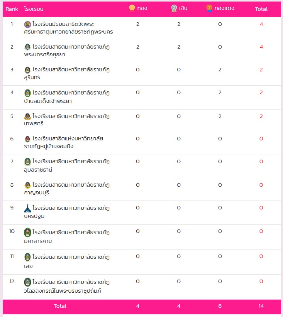The image size is (283, 317).
Task: Click bronze count 2 in rank 3 row
Action: tap(220, 70)
